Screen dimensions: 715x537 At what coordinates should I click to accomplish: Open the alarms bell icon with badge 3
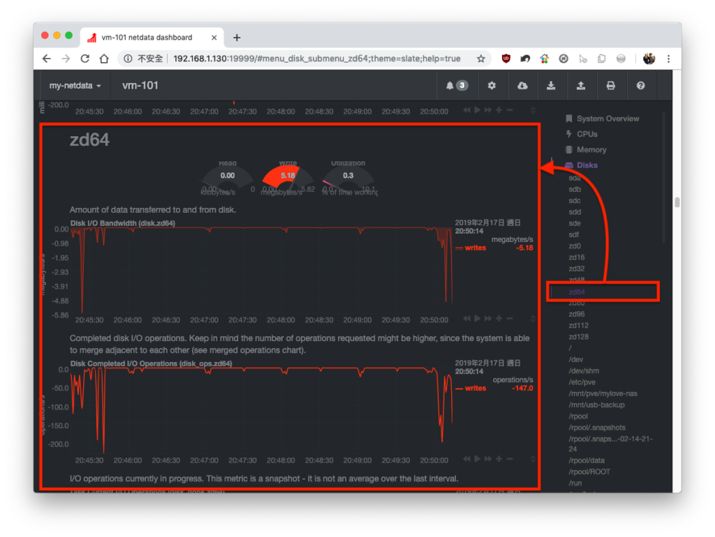pyautogui.click(x=457, y=85)
